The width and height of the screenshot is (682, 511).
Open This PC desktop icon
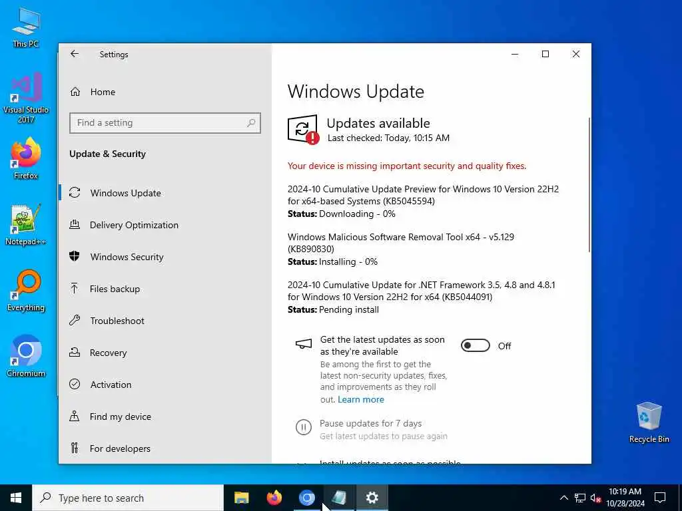(26, 27)
